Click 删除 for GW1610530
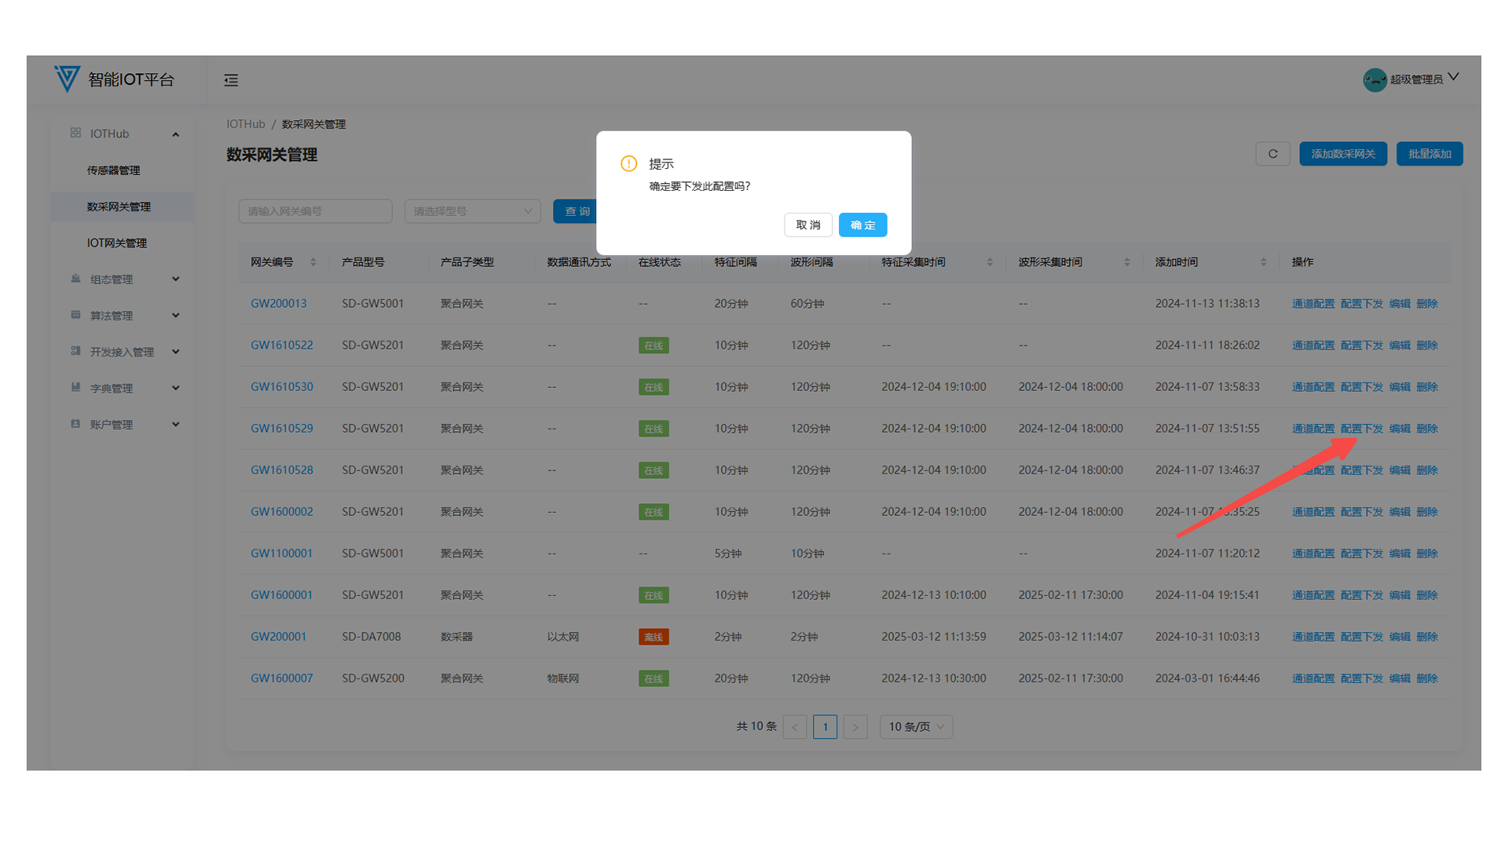 [x=1427, y=387]
